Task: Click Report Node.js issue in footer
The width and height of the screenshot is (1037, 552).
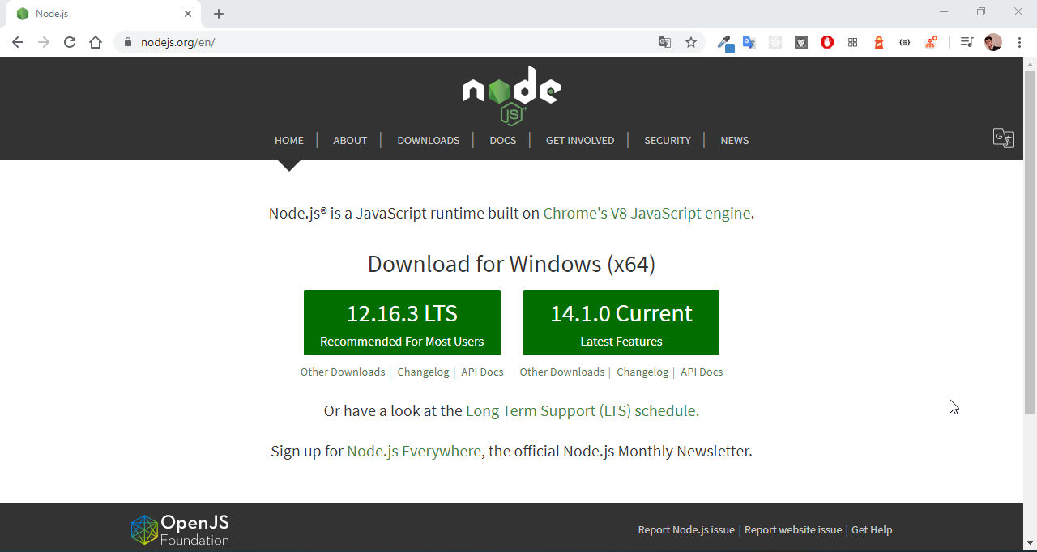Action: click(x=686, y=530)
